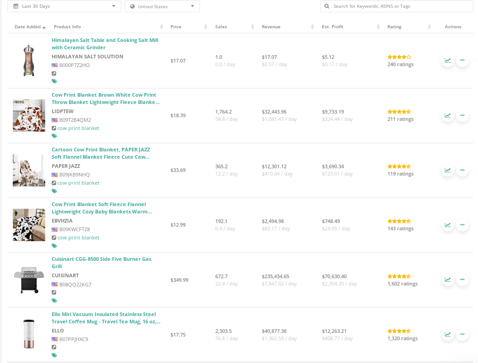Click external link icon under HIMALAYAN SALT SOLUTION
This screenshot has width=478, height=363.
[54, 73]
